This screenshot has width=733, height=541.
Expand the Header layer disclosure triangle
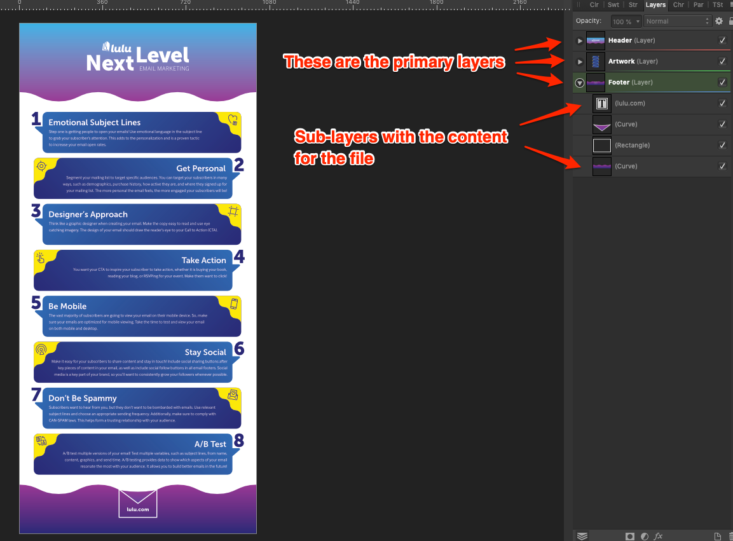click(x=579, y=40)
